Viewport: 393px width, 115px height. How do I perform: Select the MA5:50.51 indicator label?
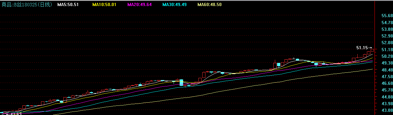68,5
